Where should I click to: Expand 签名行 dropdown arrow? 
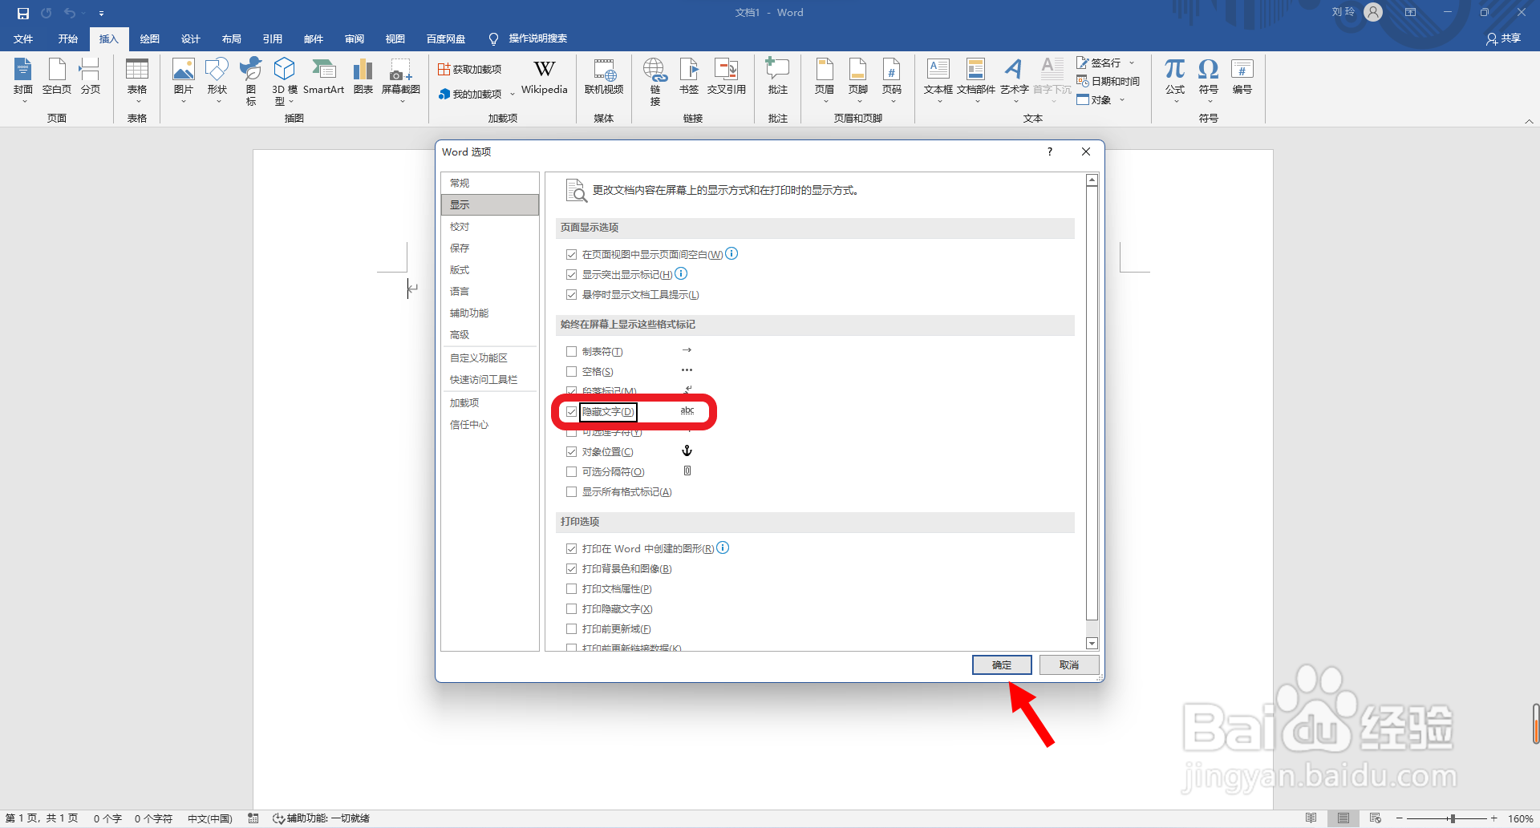tap(1132, 63)
